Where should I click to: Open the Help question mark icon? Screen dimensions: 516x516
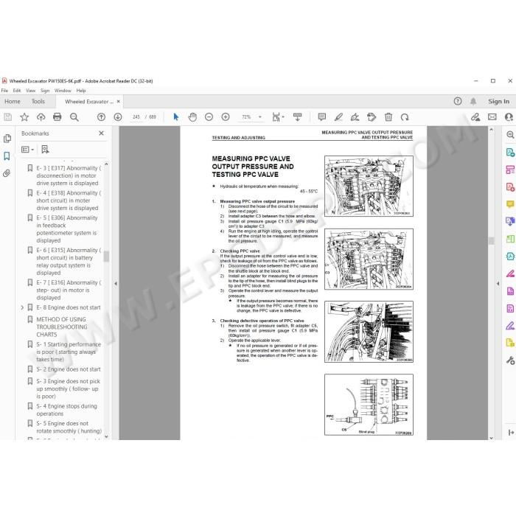pos(458,102)
